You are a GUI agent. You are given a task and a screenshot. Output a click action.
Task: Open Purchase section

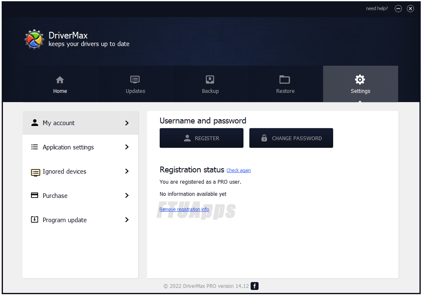click(x=80, y=195)
